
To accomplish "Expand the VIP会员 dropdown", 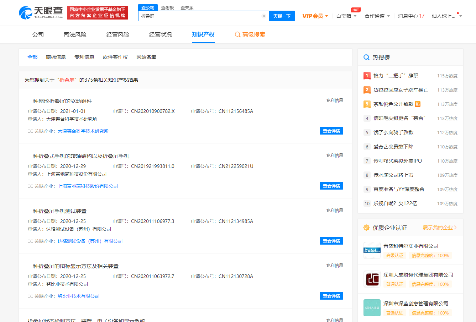I will coord(326,16).
